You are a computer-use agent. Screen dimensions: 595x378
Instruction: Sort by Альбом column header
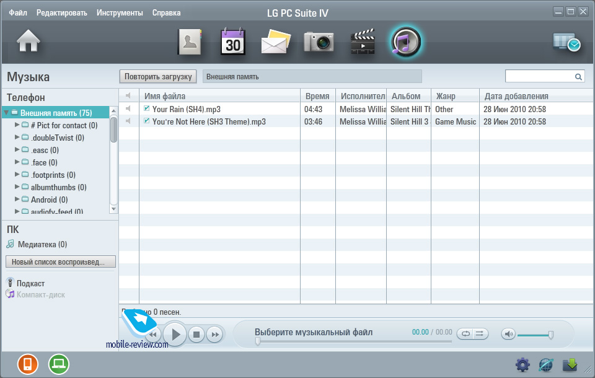click(408, 96)
